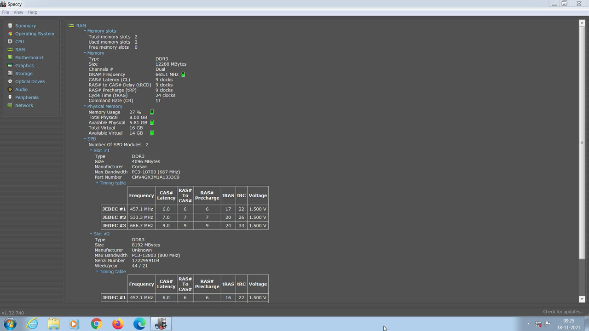
Task: Open the Help menu
Action: point(32,12)
